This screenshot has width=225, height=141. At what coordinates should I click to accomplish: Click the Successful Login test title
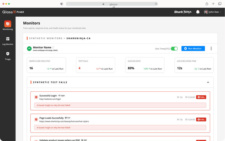(48, 96)
